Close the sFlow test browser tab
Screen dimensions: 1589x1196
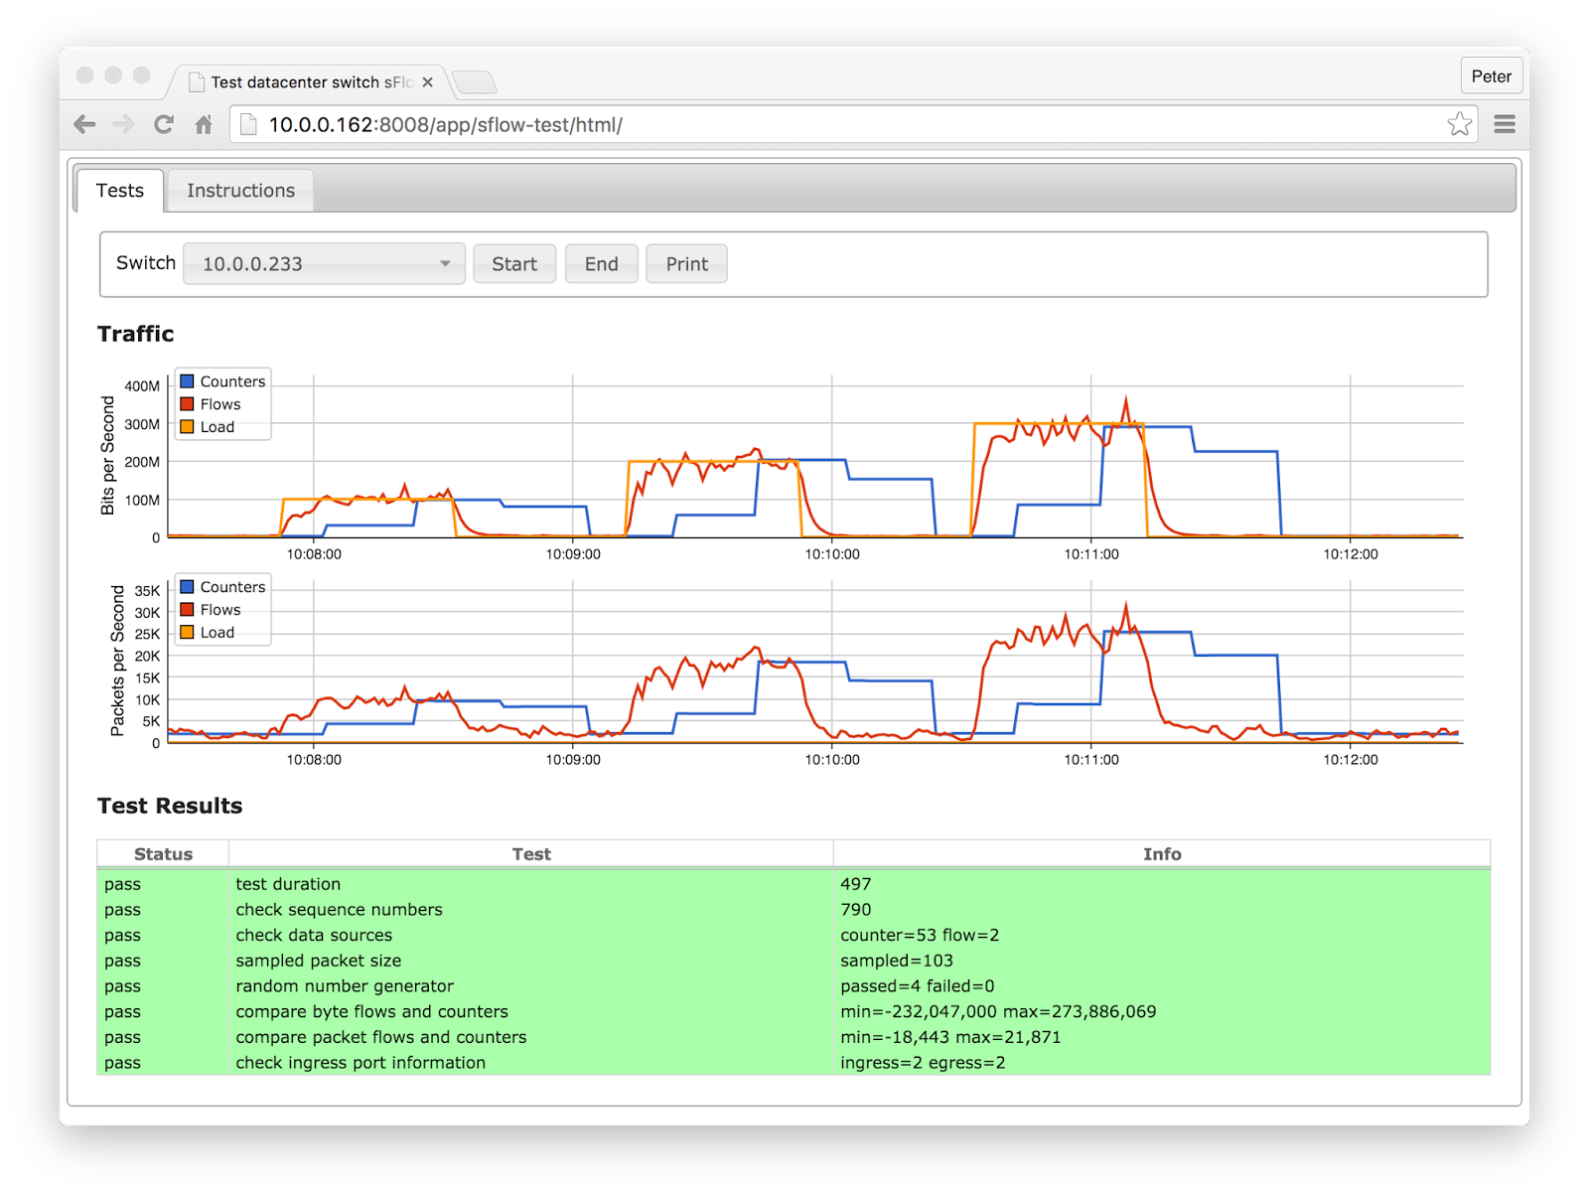pyautogui.click(x=428, y=82)
